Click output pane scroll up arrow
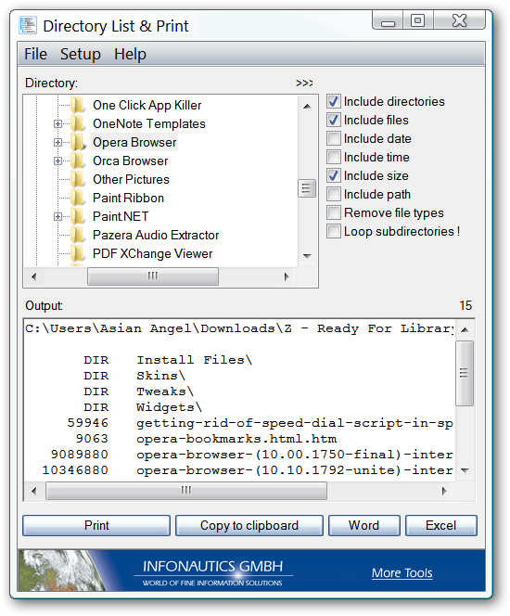Viewport: 510px width, 616px height. click(465, 329)
